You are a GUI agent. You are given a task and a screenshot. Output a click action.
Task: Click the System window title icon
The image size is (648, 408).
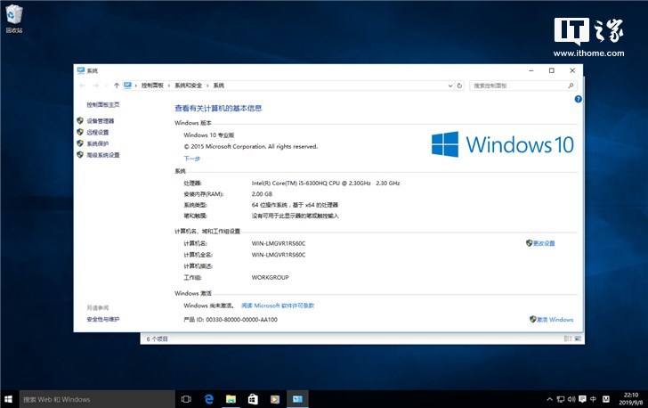[x=81, y=70]
